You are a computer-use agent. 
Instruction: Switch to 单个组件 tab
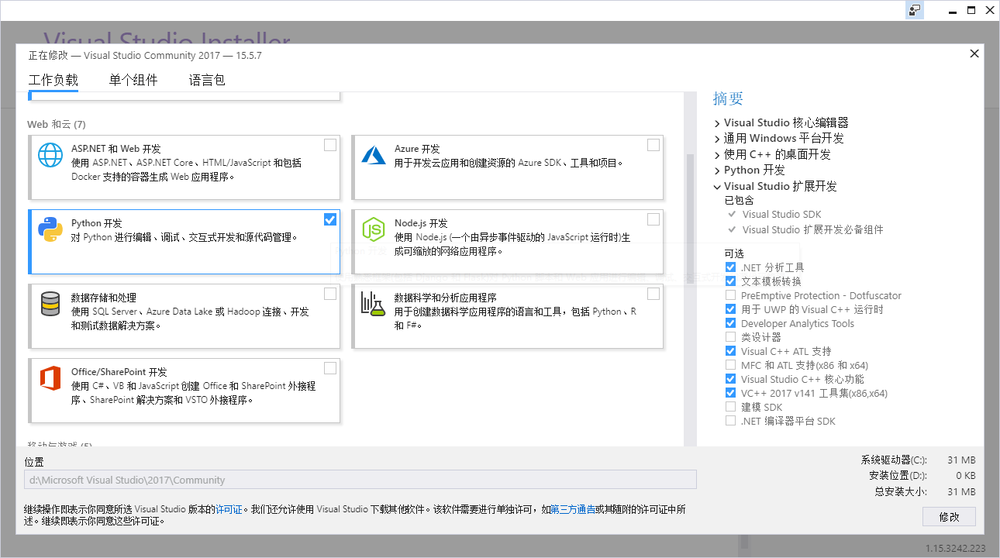tap(133, 80)
